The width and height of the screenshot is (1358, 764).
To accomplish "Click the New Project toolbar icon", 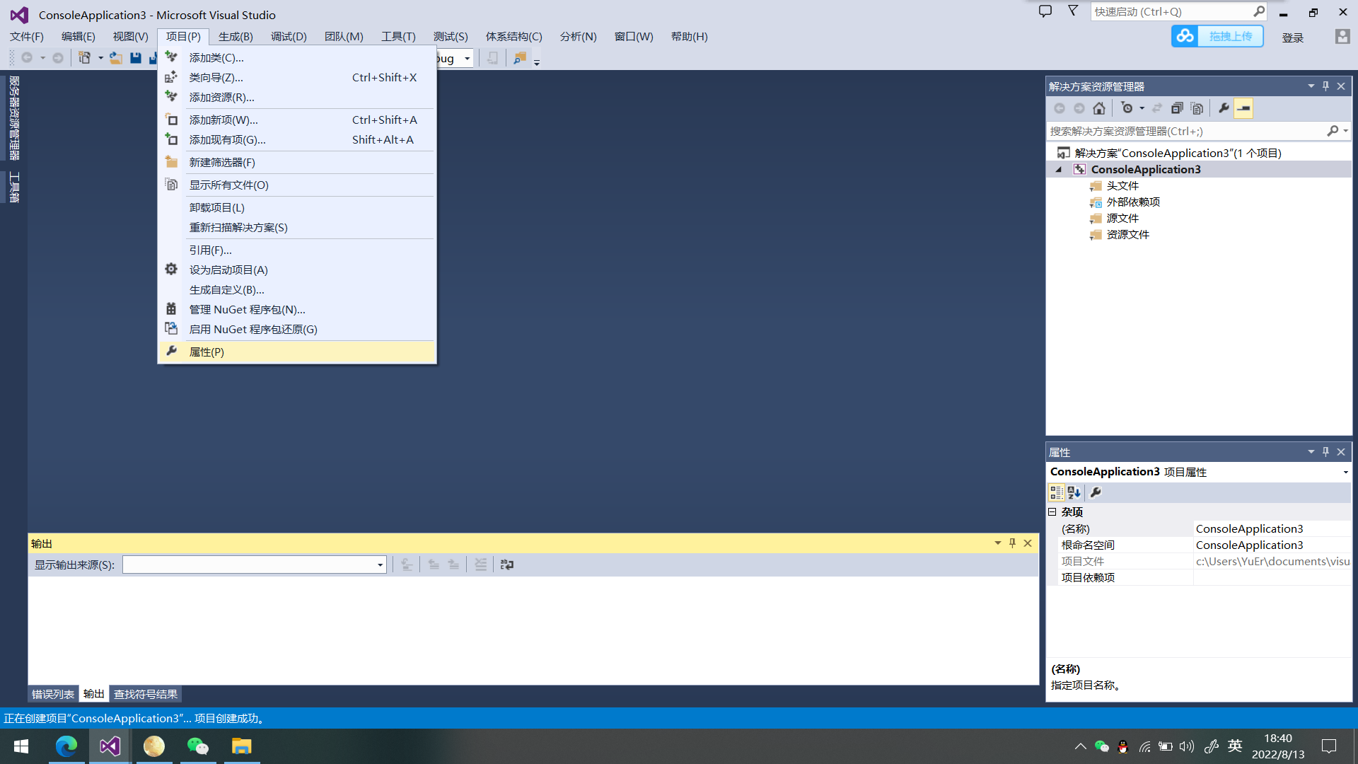I will pyautogui.click(x=85, y=58).
